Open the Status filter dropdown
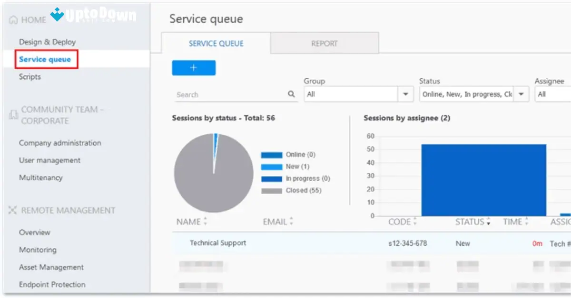571x298 pixels. point(521,94)
